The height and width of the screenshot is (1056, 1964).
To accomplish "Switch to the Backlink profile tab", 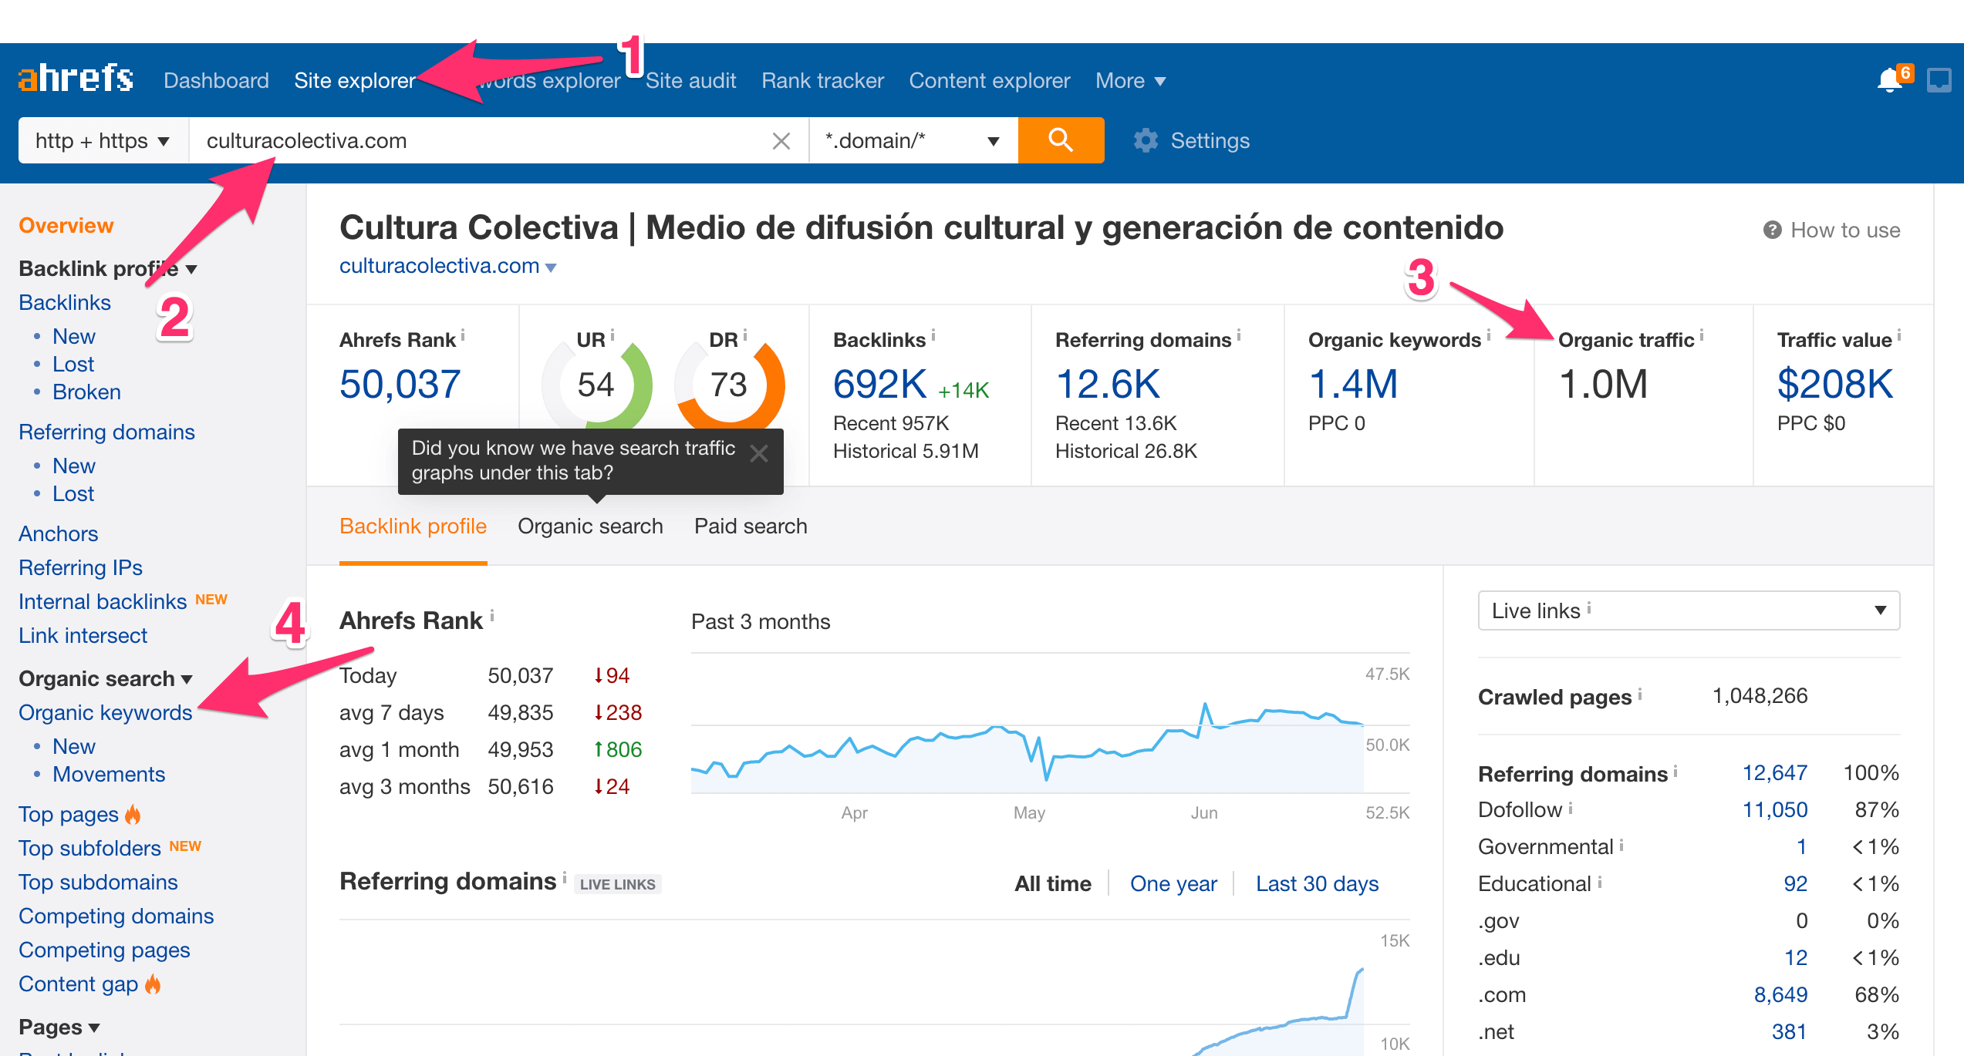I will pyautogui.click(x=413, y=526).
